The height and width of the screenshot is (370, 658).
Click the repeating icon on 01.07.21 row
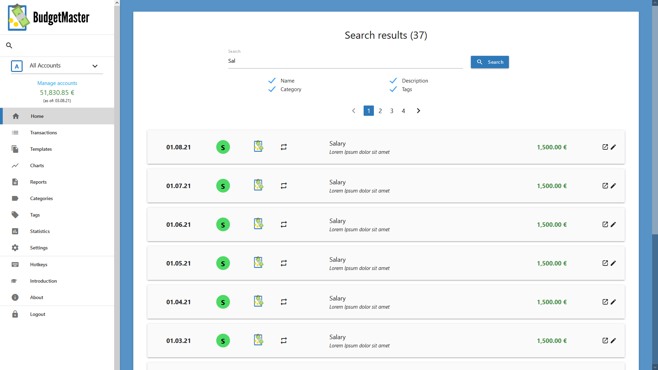pyautogui.click(x=284, y=186)
